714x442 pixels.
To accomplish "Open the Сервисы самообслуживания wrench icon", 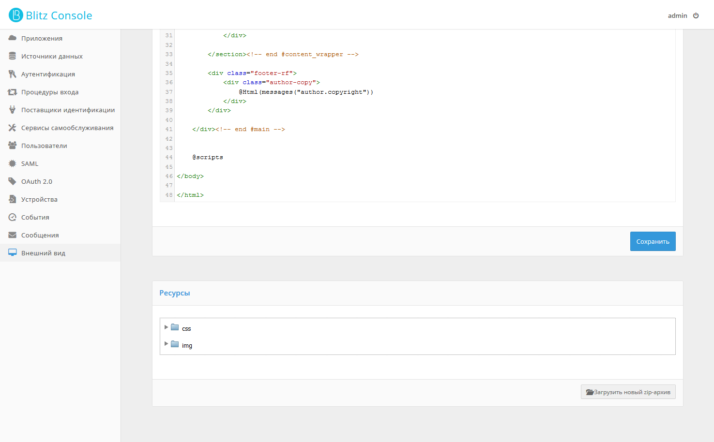I will [13, 127].
